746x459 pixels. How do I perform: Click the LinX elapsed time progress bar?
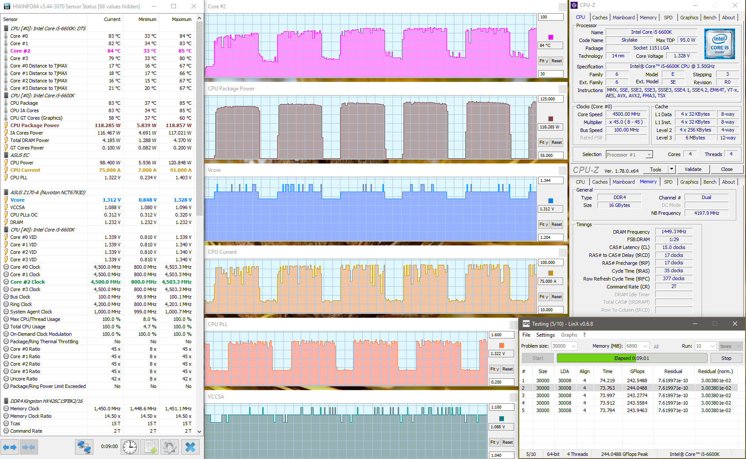tap(632, 358)
